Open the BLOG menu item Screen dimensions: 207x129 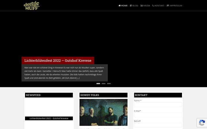pyautogui.click(x=134, y=5)
